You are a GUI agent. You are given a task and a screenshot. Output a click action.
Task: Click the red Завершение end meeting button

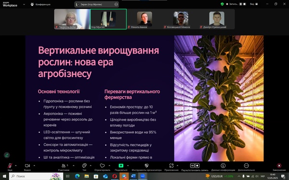(x=279, y=166)
